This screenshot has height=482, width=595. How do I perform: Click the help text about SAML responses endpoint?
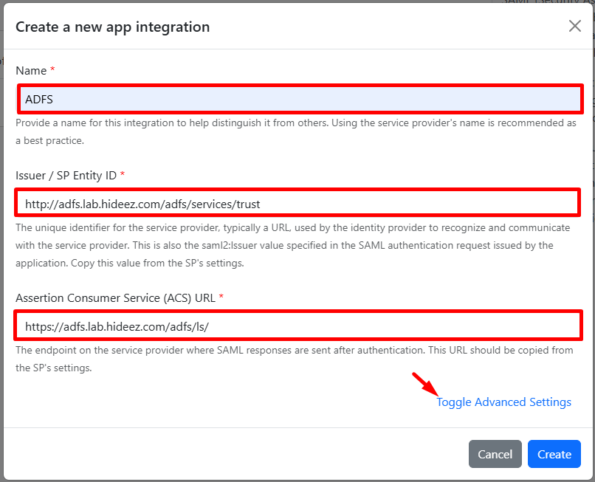292,359
